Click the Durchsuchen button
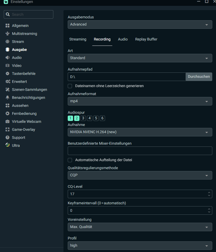The width and height of the screenshot is (216, 252). point(199,76)
